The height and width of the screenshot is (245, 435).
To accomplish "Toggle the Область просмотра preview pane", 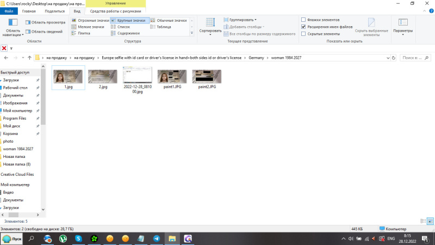I will [45, 22].
